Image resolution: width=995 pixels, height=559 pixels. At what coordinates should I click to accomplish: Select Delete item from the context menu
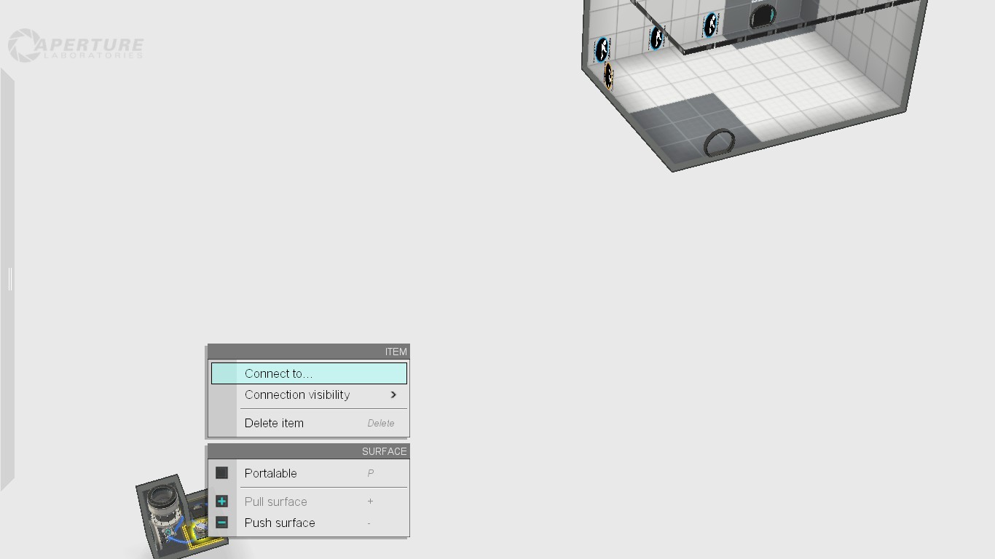point(309,423)
